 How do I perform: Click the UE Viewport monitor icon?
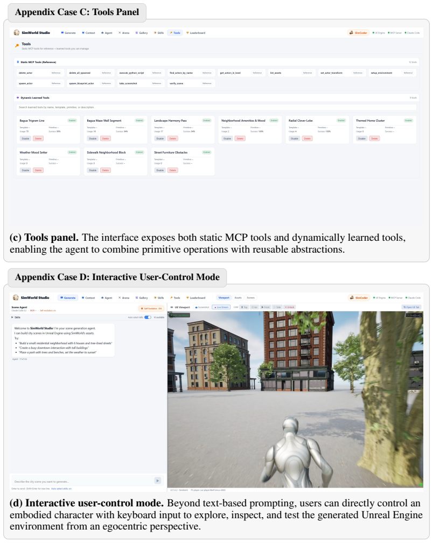coord(172,307)
